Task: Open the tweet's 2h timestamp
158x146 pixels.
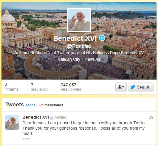Action: (151, 117)
